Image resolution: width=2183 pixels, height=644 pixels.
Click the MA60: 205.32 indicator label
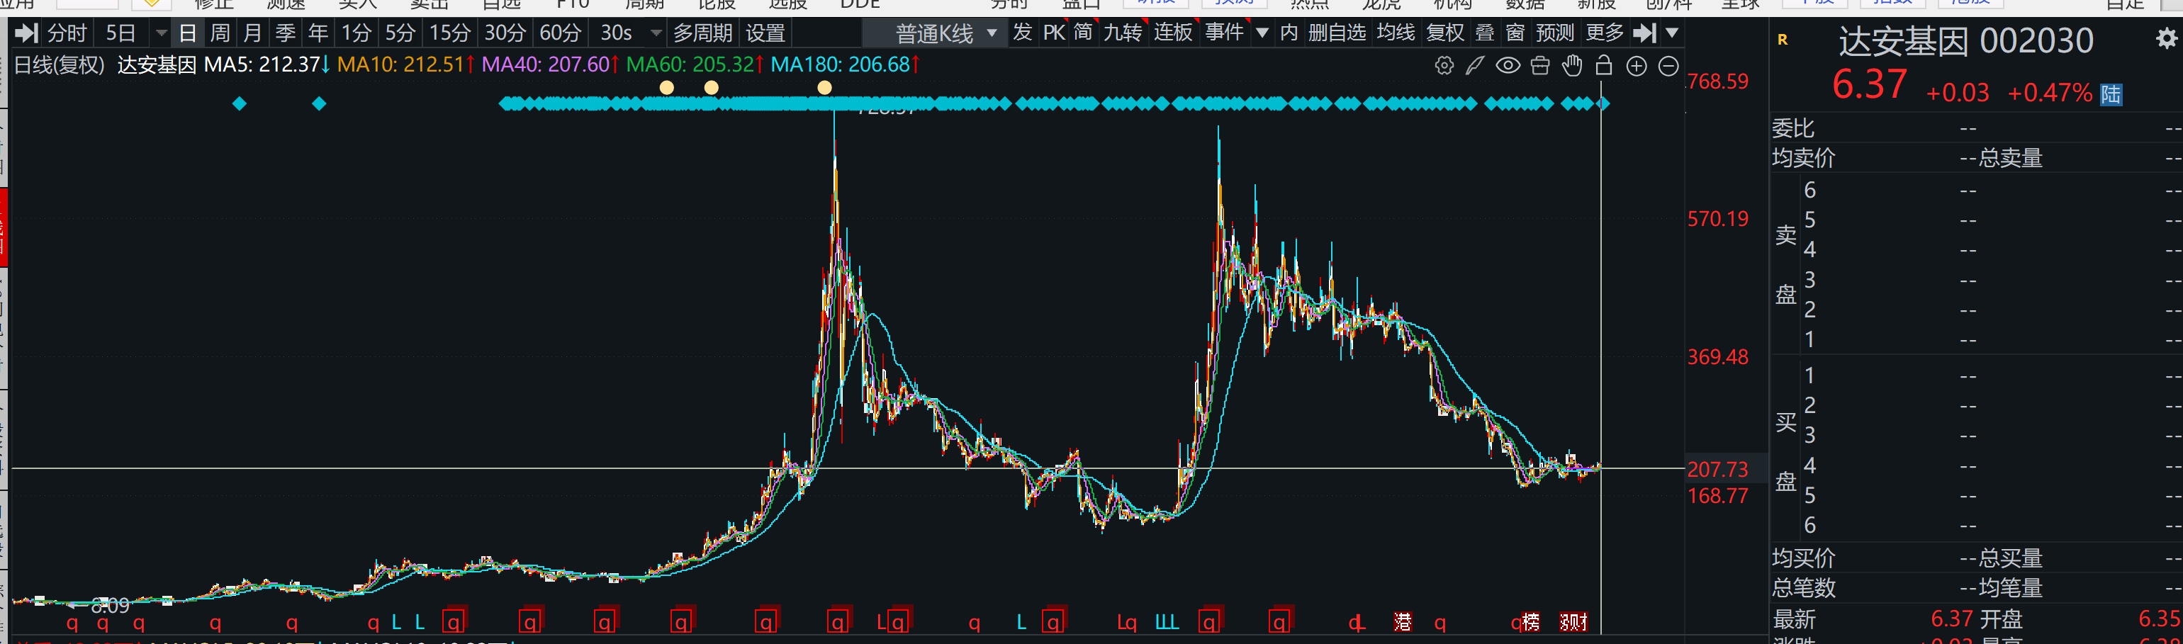click(x=695, y=64)
